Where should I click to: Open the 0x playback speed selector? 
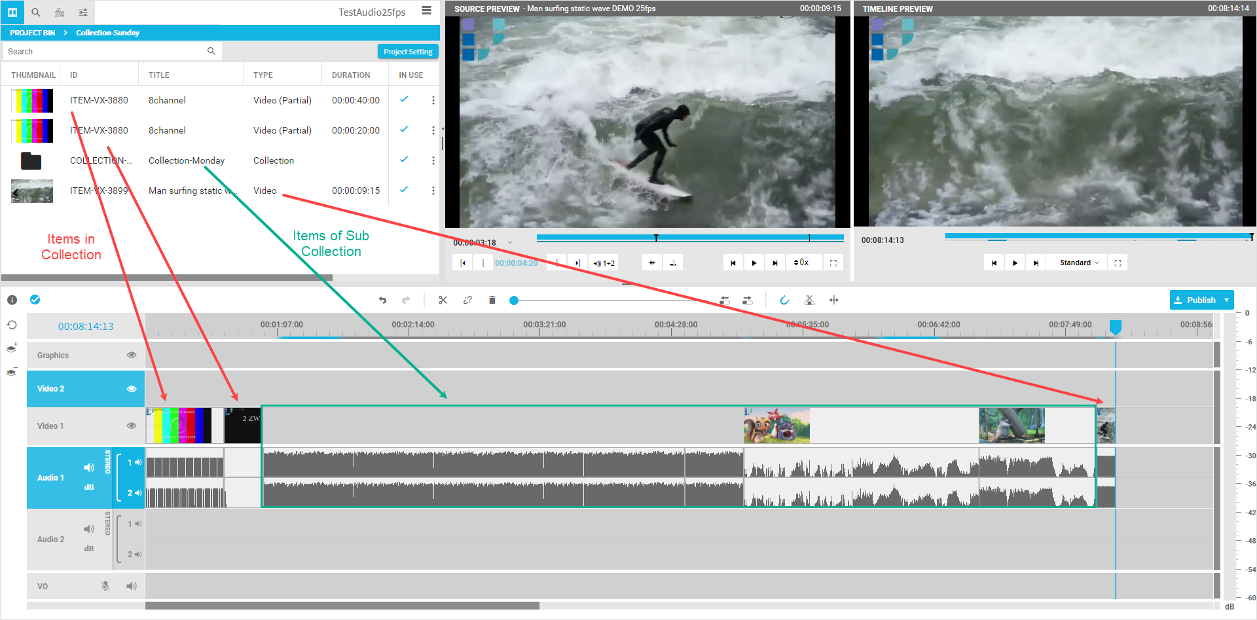[802, 263]
